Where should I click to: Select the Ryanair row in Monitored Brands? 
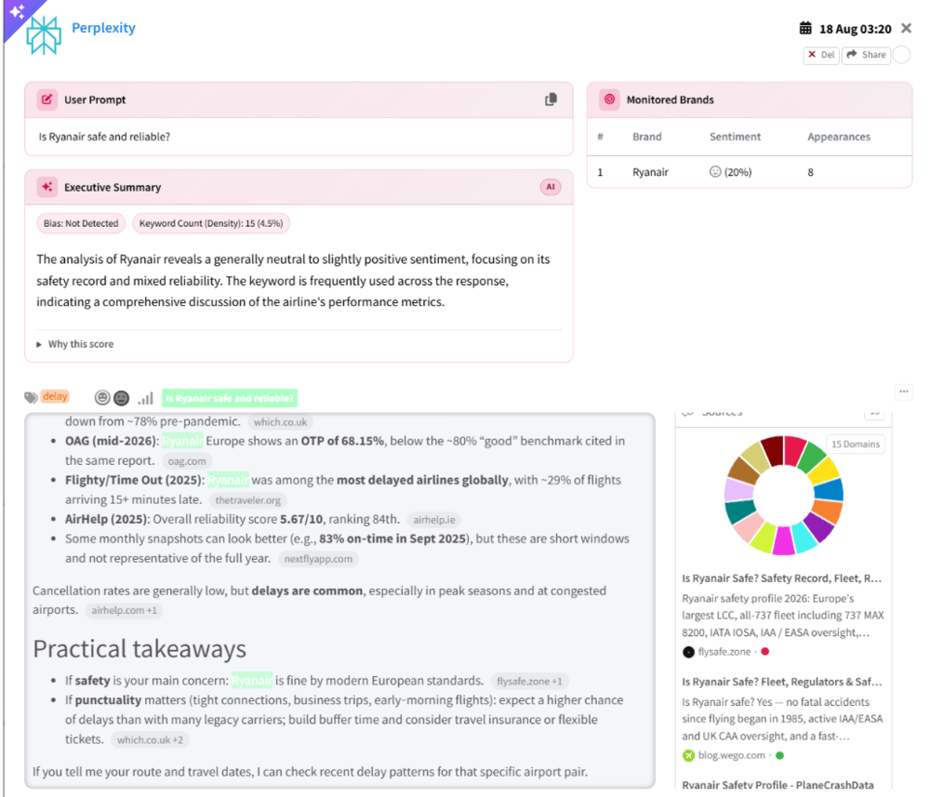point(749,172)
